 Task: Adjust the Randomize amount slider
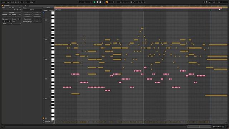pos(37,19)
